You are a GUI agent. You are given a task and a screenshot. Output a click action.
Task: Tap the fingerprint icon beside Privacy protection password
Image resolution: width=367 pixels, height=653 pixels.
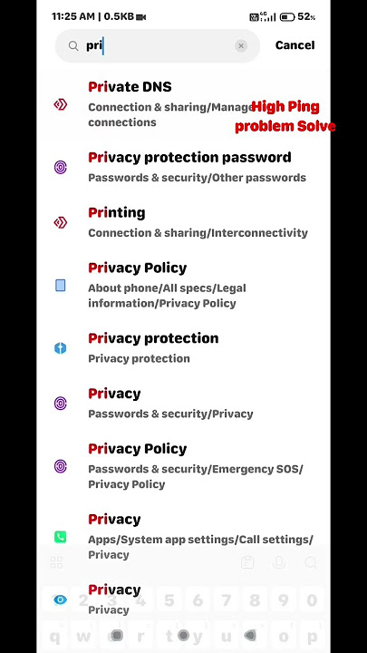(x=61, y=168)
